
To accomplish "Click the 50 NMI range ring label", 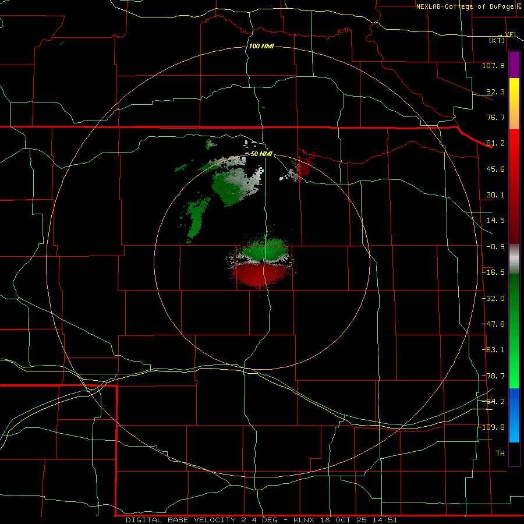I will [261, 154].
